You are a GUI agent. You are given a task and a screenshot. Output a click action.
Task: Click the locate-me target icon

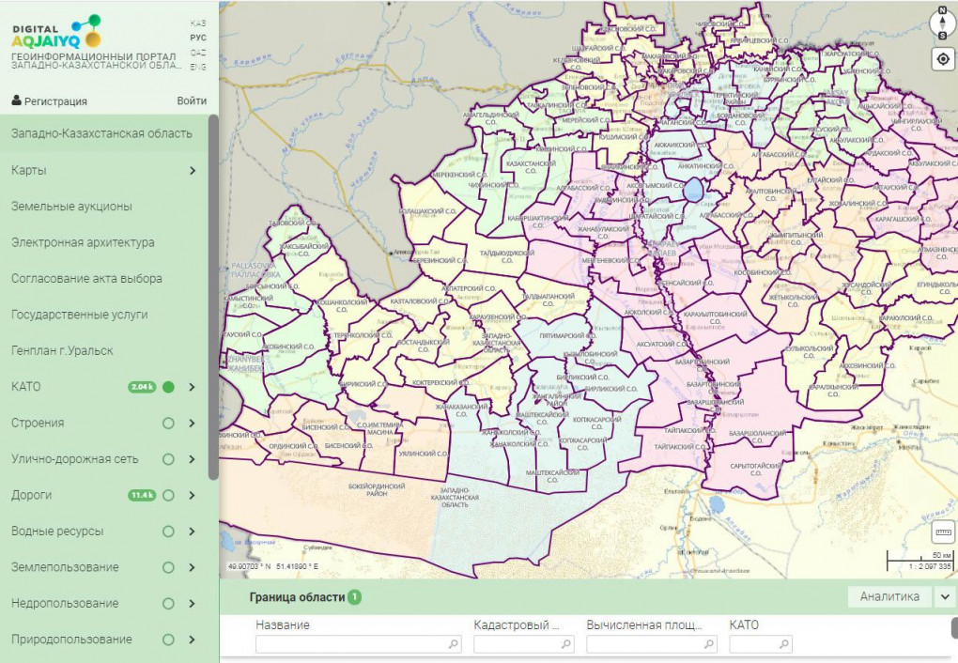click(943, 59)
